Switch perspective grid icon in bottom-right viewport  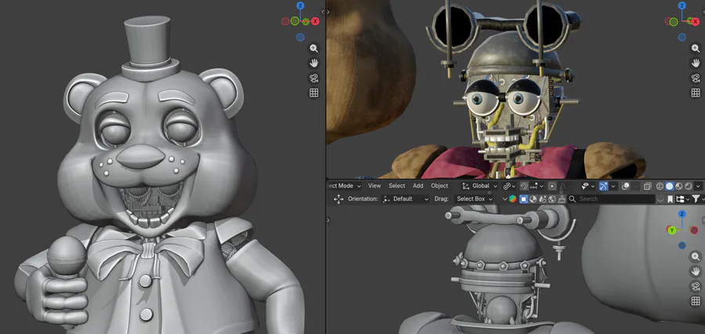pos(695,301)
